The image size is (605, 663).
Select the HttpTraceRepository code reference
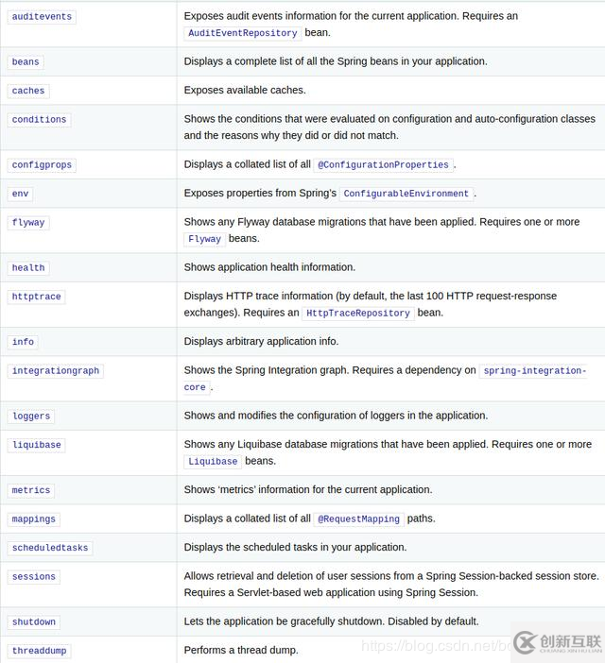click(358, 314)
